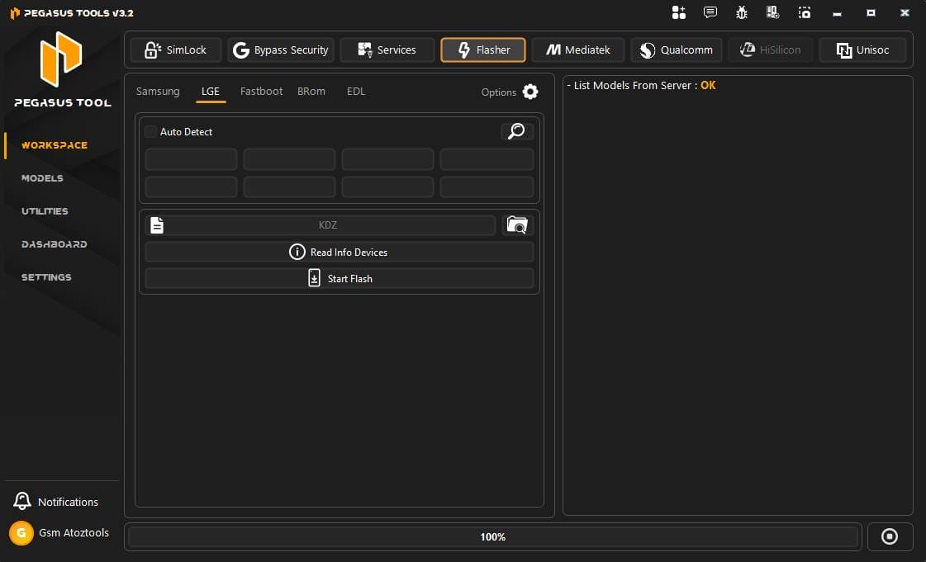Click the screen capture icon in title bar
Viewport: 926px width, 562px height.
click(804, 12)
